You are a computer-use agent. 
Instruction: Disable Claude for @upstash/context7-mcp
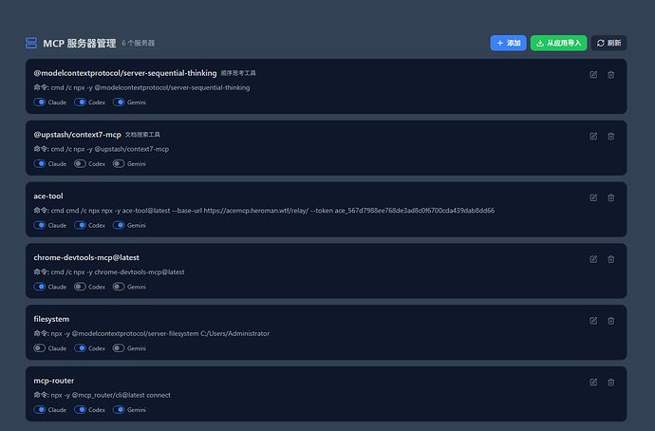coord(40,163)
